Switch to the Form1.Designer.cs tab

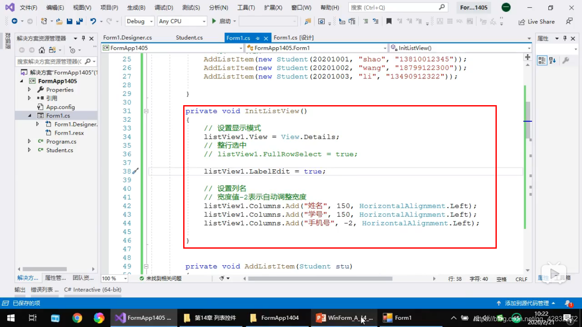(x=127, y=37)
